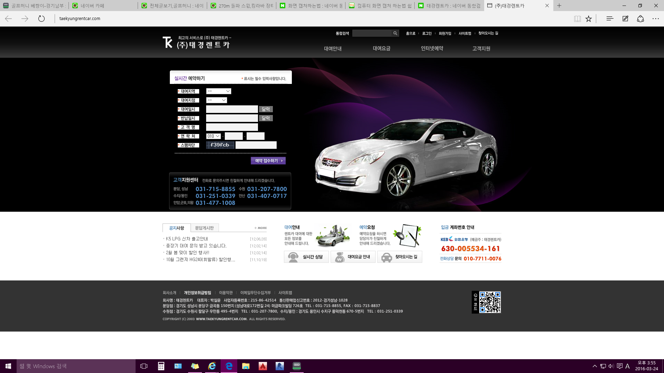Open the 인터넷예약 menu

tap(432, 48)
